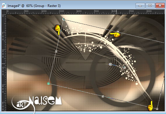The width and height of the screenshot is (166, 114).
Task: Click the yellow hand pointing left
Action: tap(115, 35)
